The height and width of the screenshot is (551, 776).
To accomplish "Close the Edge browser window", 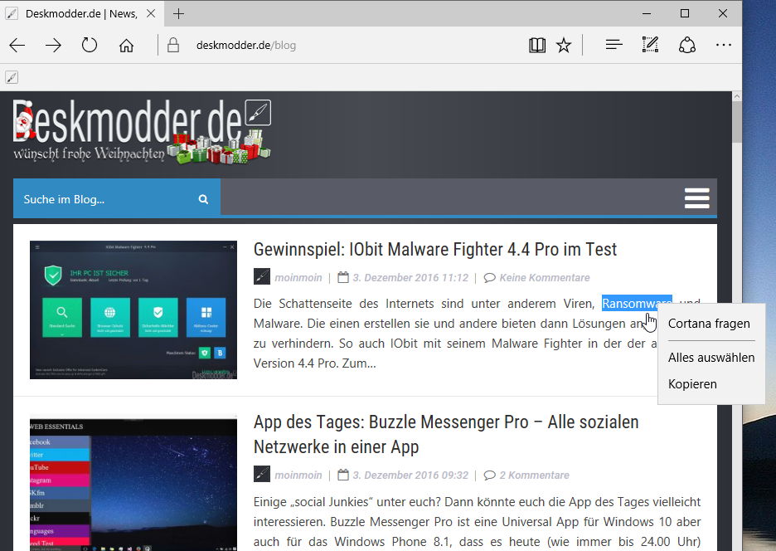I will coord(723,13).
